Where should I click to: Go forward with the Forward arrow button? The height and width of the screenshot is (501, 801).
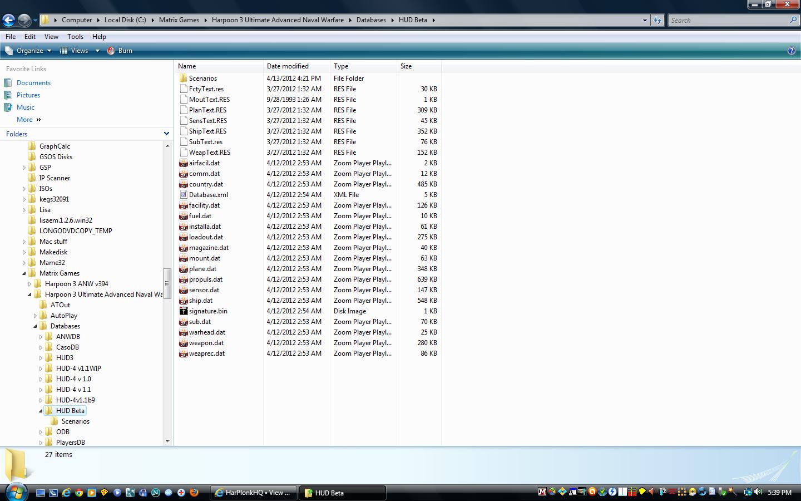click(x=24, y=20)
